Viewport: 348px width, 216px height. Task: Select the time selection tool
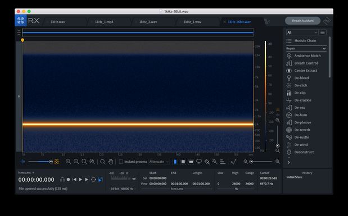[x=175, y=162]
